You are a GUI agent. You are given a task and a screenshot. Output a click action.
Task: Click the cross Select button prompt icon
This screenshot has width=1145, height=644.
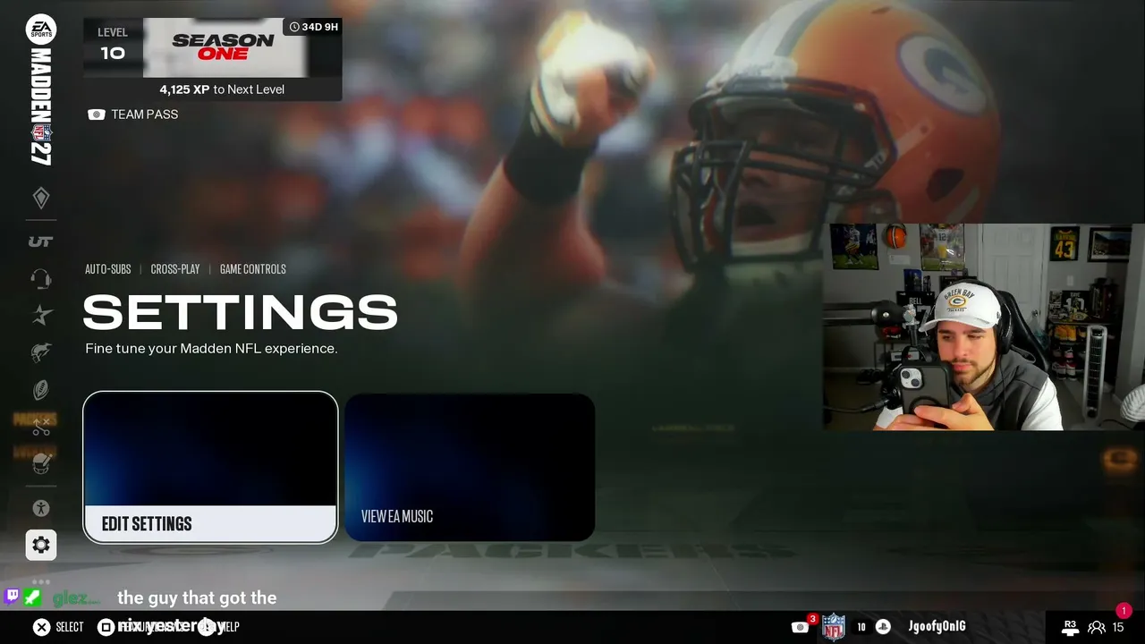pos(41,627)
